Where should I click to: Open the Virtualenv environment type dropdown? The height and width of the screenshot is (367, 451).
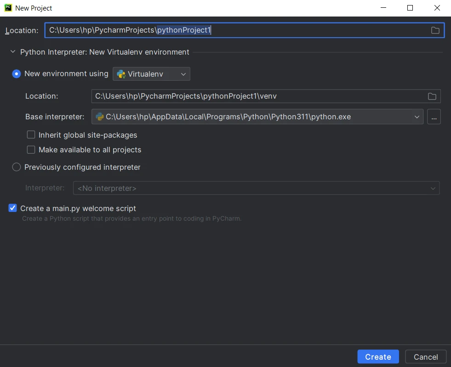(x=151, y=74)
